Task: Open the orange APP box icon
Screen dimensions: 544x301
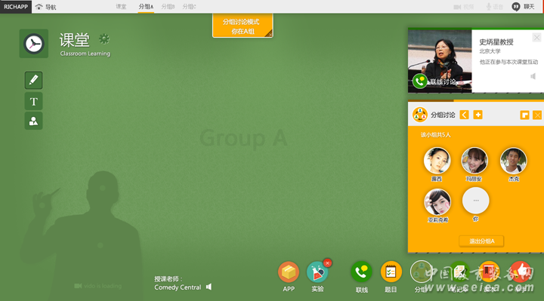Action: point(289,272)
